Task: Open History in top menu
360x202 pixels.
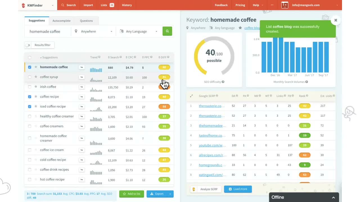Action: (x=127, y=5)
